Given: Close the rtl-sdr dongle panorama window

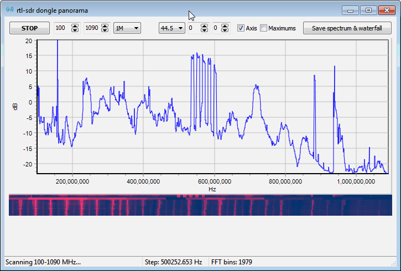Looking at the screenshot, I should point(386,10).
